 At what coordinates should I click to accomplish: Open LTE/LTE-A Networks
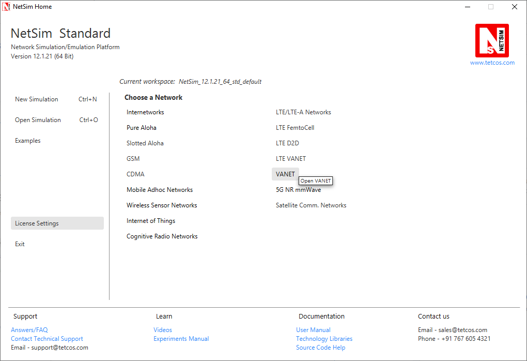303,112
